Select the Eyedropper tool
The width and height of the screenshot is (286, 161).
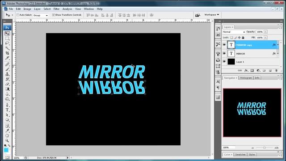[x=7, y=131]
